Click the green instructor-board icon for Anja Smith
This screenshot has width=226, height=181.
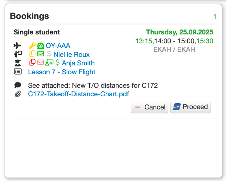tap(49, 62)
